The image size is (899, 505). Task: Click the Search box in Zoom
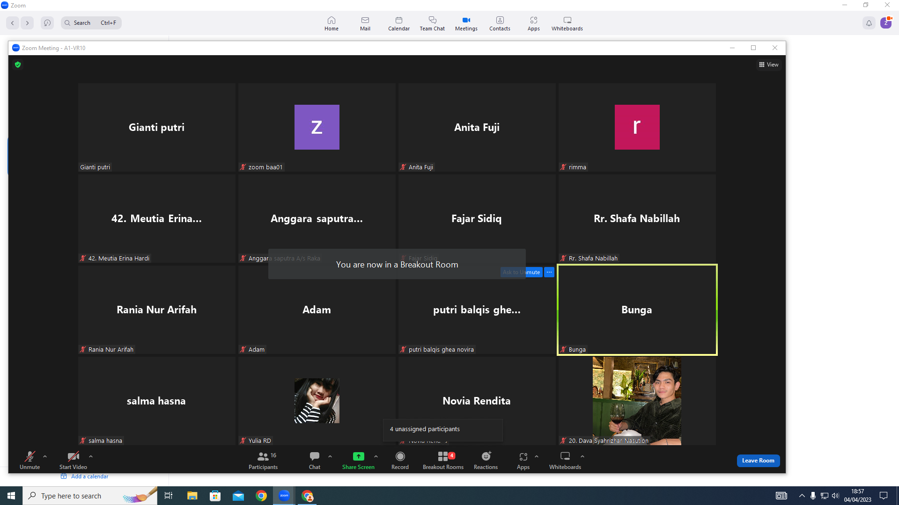(x=91, y=23)
